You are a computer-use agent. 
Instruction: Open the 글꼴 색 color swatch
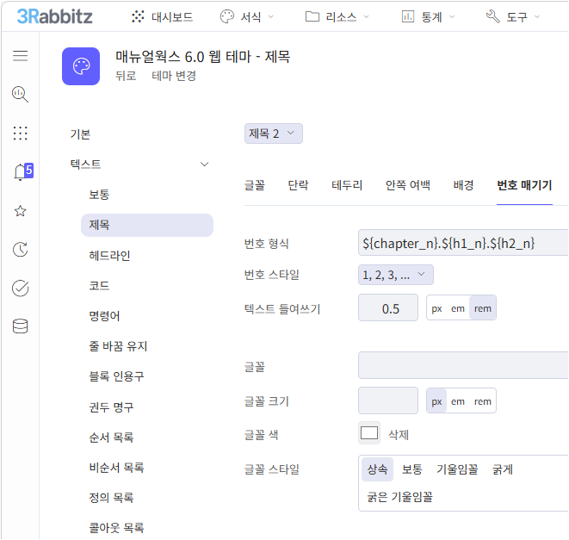[x=369, y=433]
